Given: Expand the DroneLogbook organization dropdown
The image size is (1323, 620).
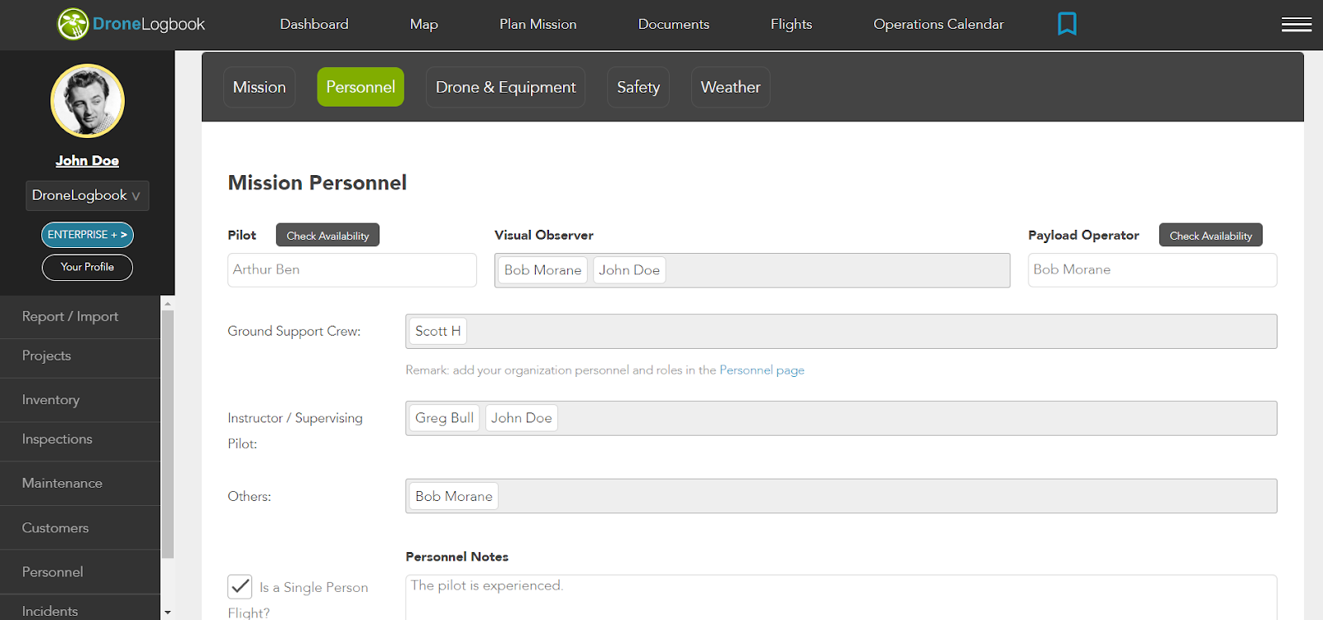Looking at the screenshot, I should (88, 196).
